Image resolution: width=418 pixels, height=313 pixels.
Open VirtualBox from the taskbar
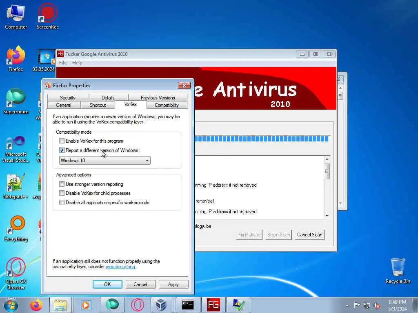pos(162,305)
